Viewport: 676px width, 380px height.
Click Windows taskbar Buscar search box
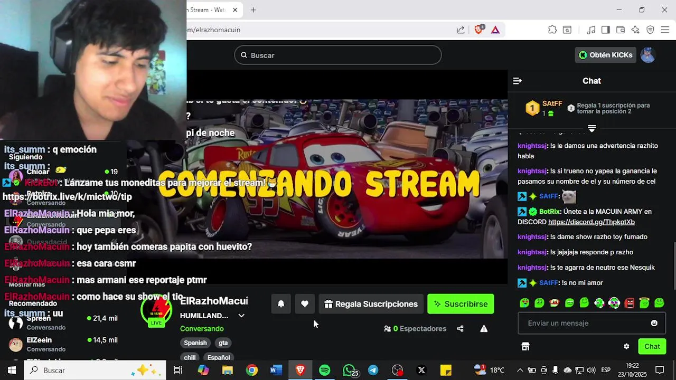[x=96, y=370]
